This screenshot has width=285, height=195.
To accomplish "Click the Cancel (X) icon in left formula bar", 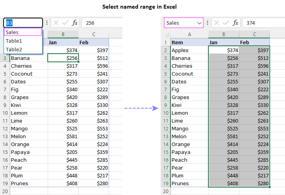I will [x=56, y=23].
